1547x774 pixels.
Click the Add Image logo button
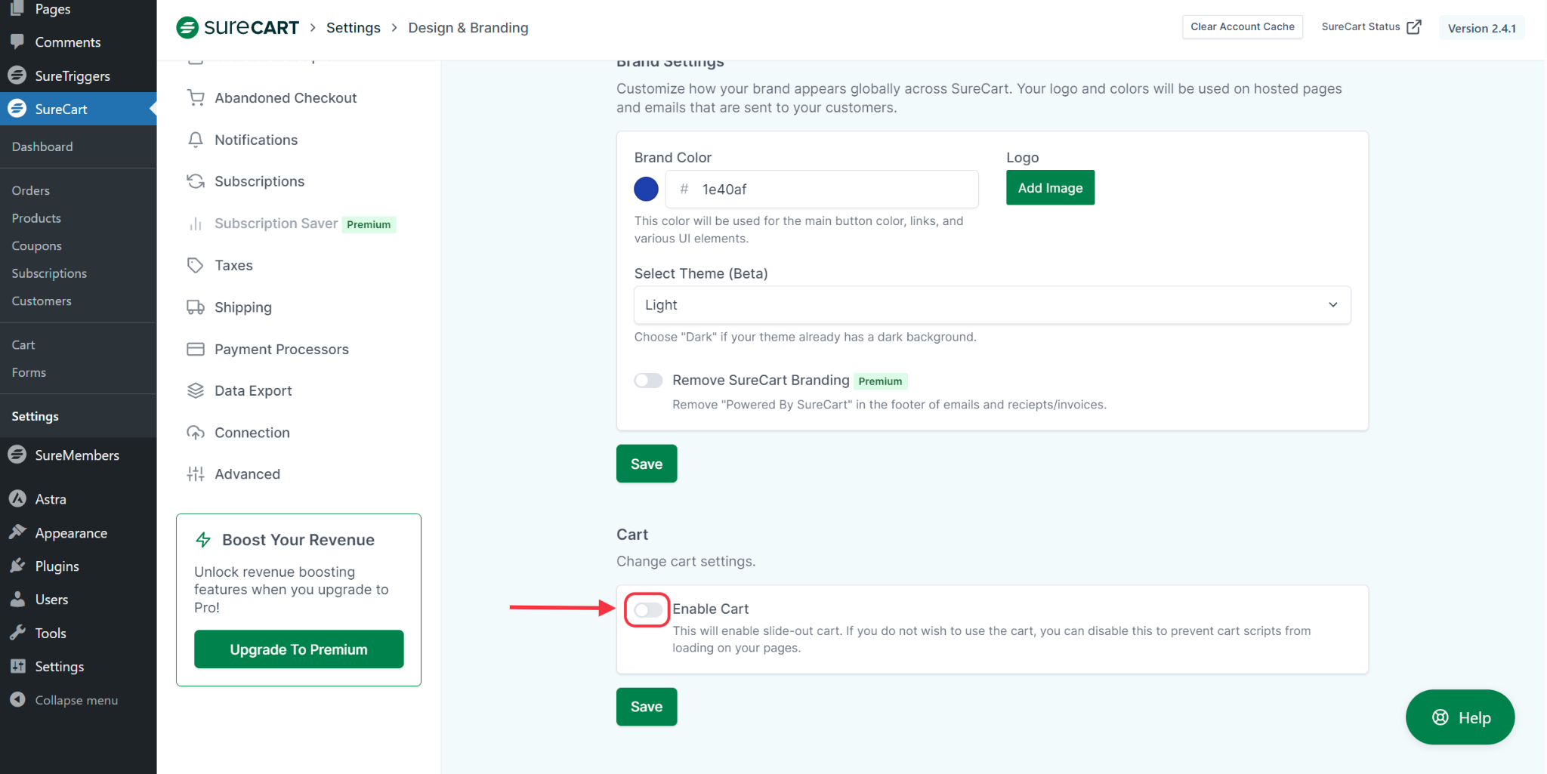(x=1050, y=188)
